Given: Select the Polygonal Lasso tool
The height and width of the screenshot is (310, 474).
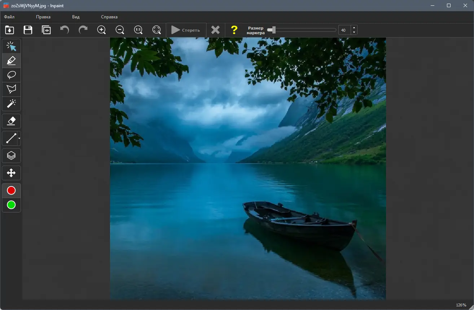Looking at the screenshot, I should (x=11, y=89).
